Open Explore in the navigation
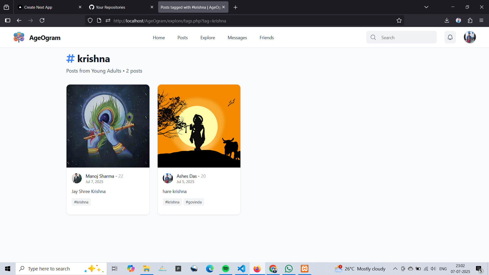 click(208, 37)
